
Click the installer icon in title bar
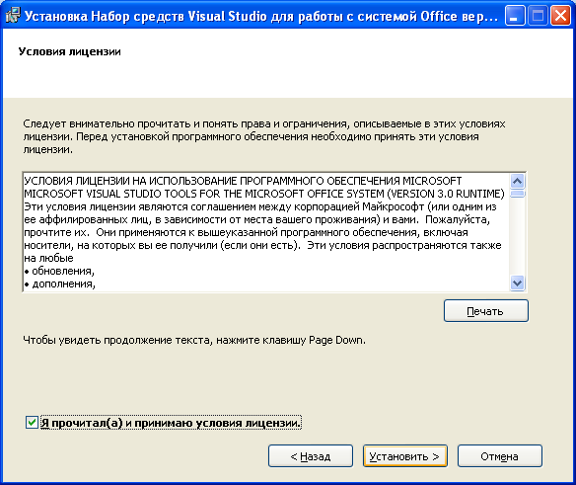pos(13,16)
